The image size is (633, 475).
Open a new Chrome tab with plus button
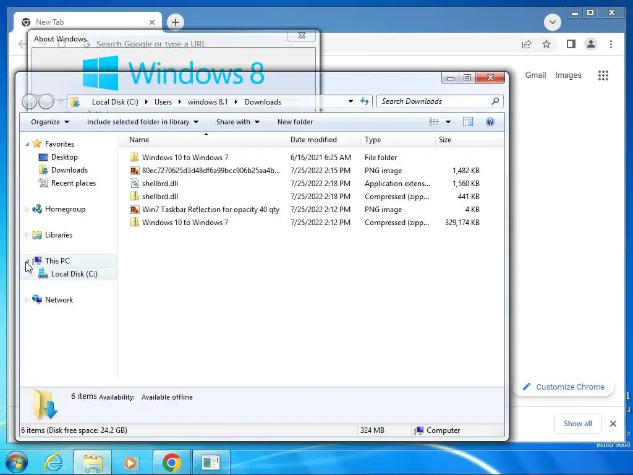[x=175, y=22]
